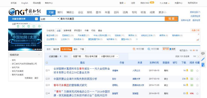Open 计量可视化分析 dropdown
The width and height of the screenshot is (207, 98).
[109, 57]
